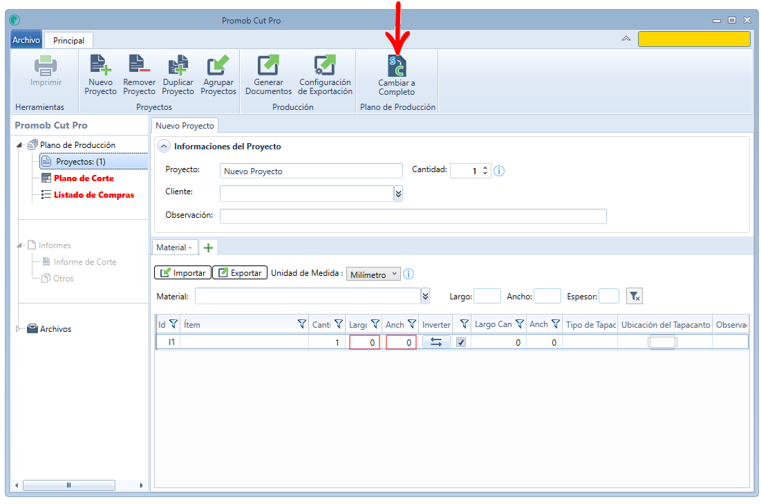Click the yellow bar in the title area
761x504 pixels.
tap(694, 39)
